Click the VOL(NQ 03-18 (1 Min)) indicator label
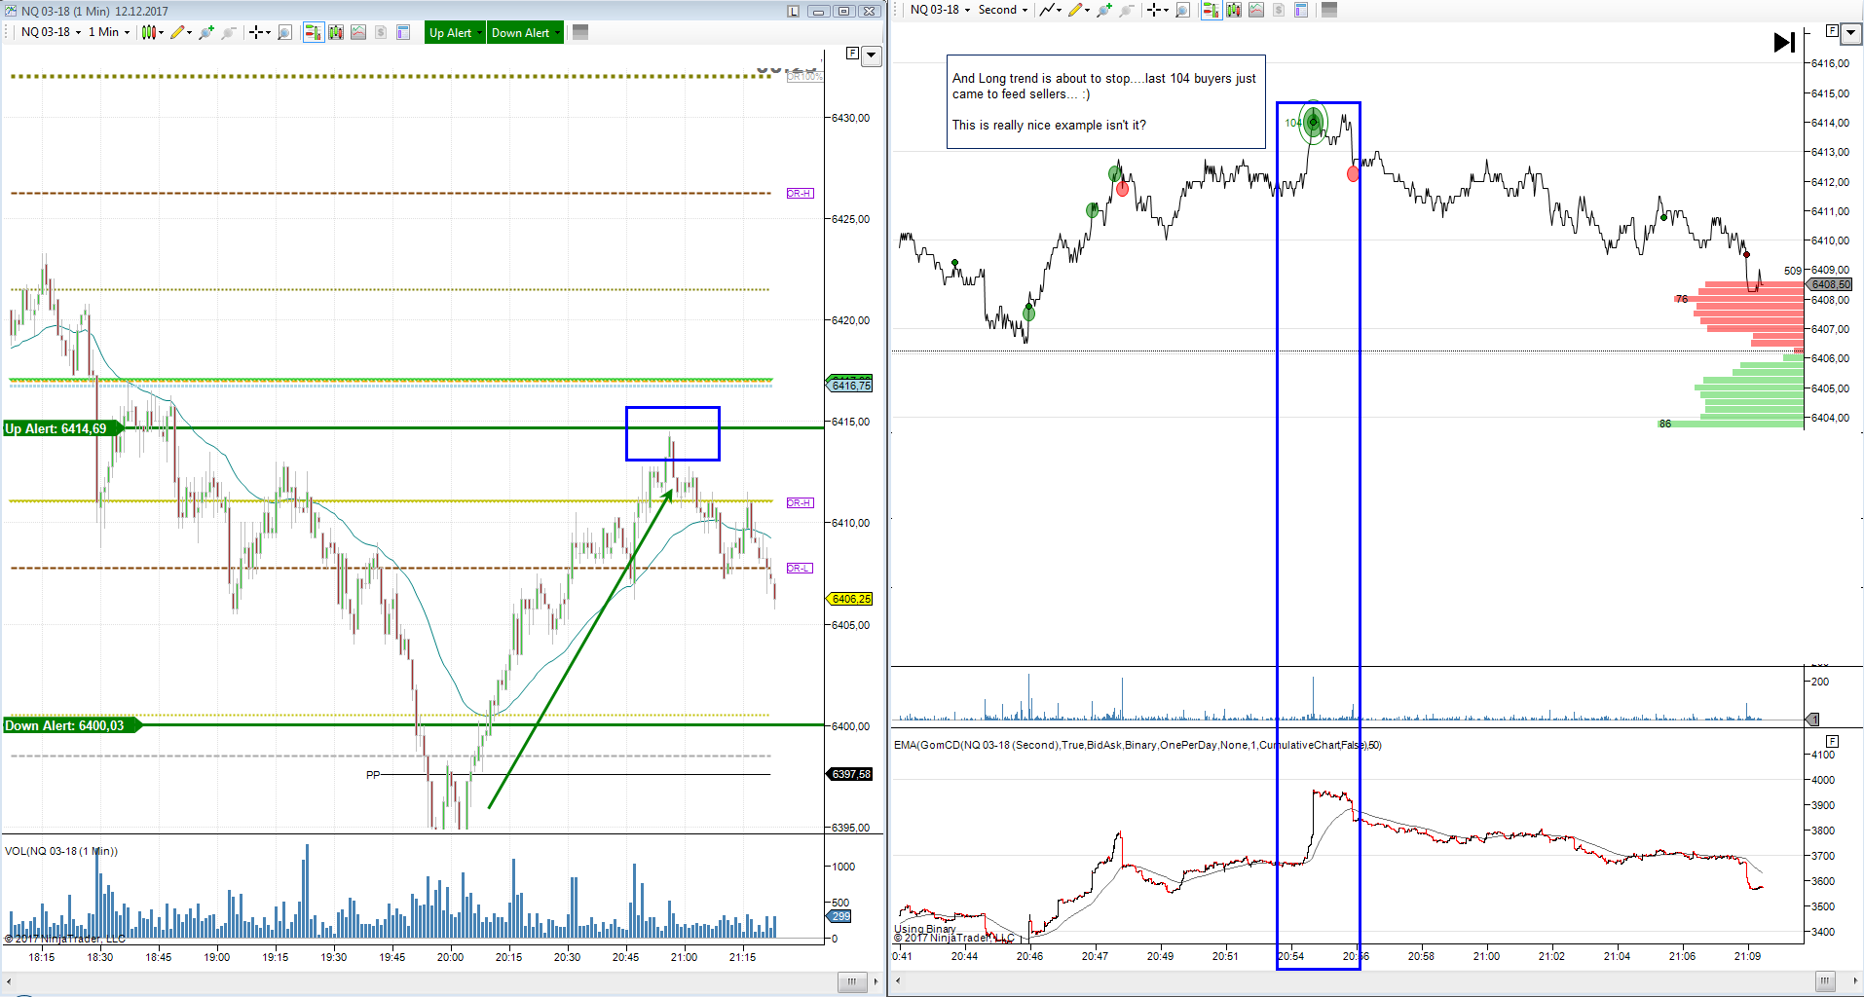This screenshot has height=997, width=1864. [x=61, y=851]
